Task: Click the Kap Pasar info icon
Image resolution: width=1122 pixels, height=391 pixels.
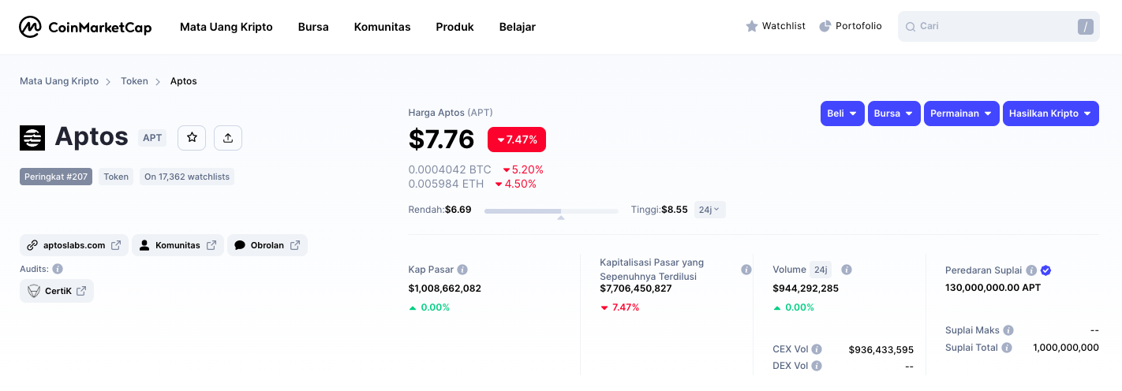Action: pos(462,270)
